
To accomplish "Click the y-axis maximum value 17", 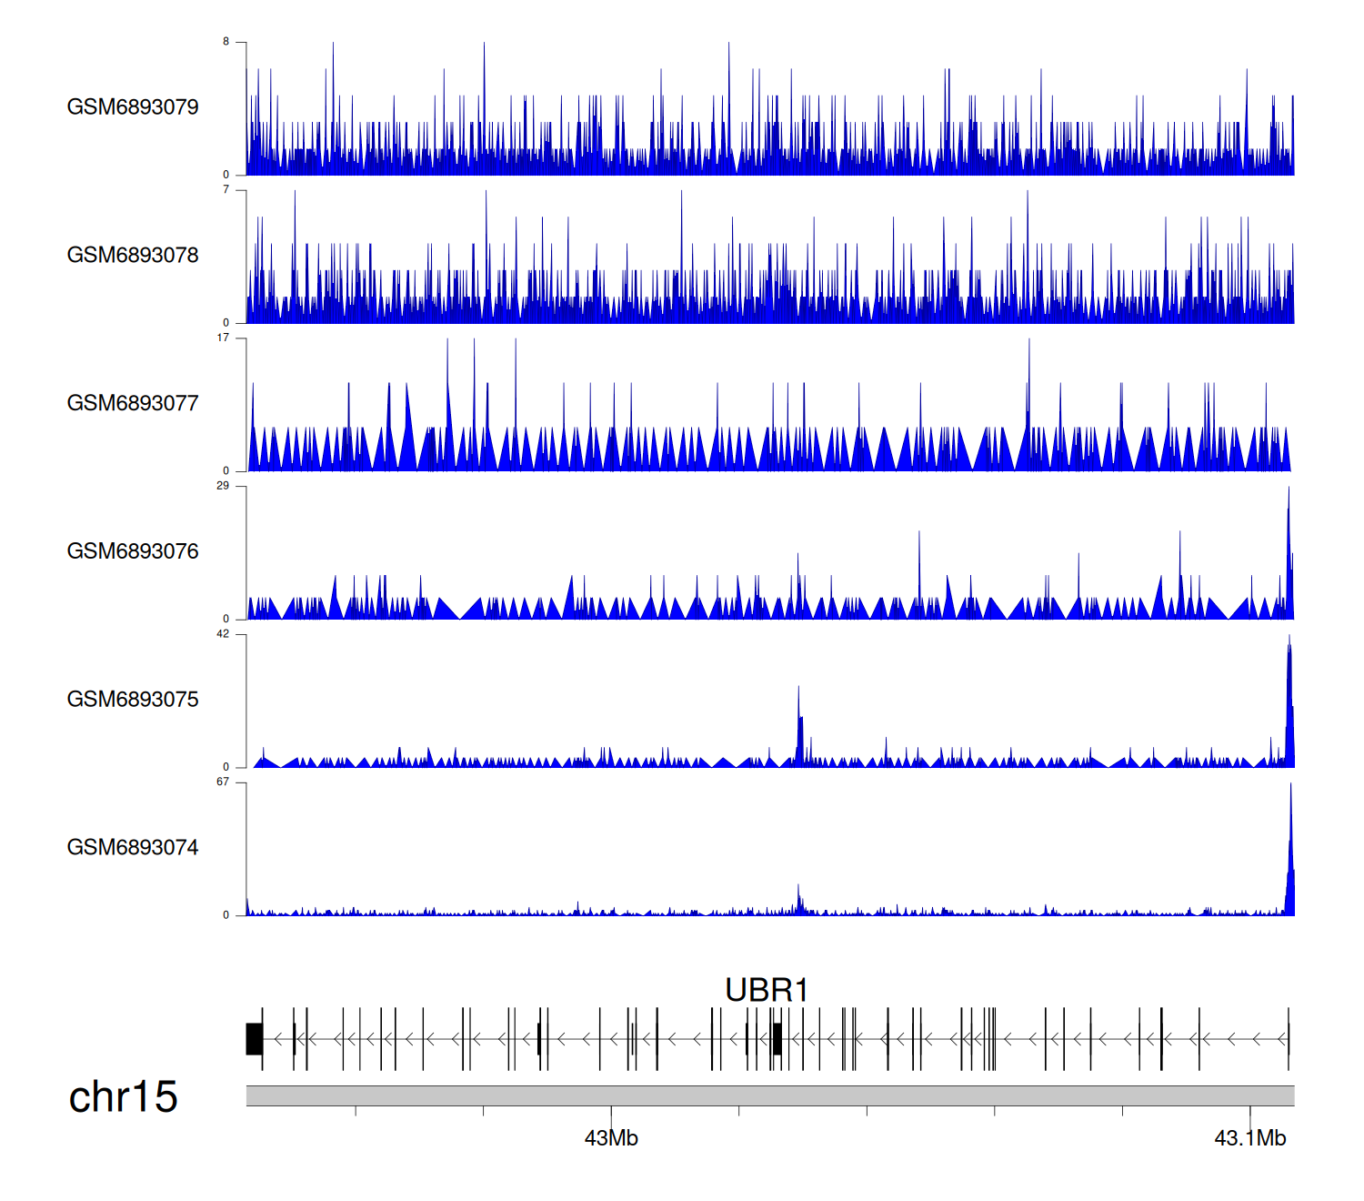I will 223,338.
